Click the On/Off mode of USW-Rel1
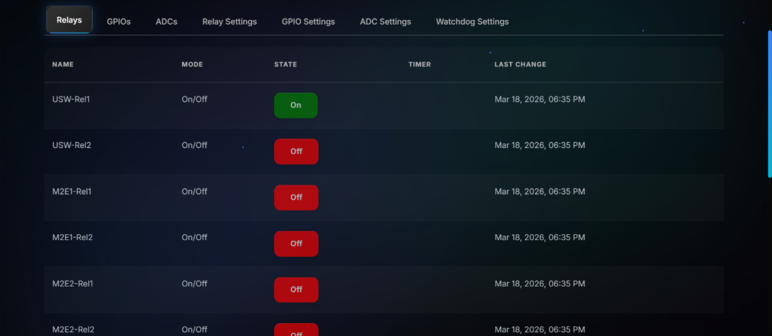The height and width of the screenshot is (336, 772). pyautogui.click(x=194, y=99)
